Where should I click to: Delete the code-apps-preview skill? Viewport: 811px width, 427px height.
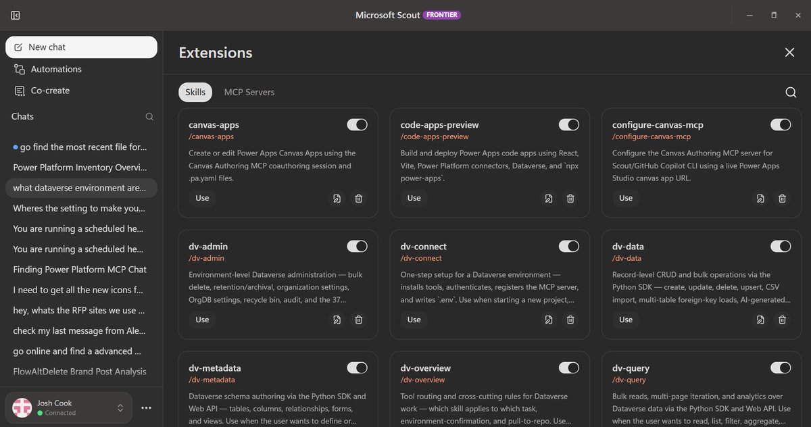pyautogui.click(x=570, y=198)
